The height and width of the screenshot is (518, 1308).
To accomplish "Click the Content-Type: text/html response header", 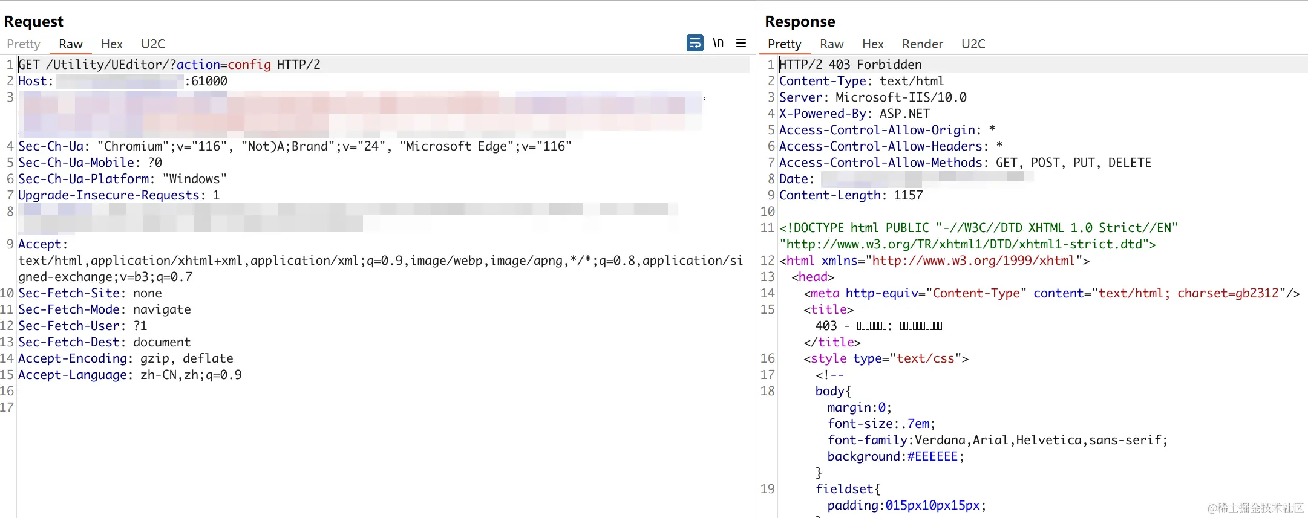I will tap(862, 81).
